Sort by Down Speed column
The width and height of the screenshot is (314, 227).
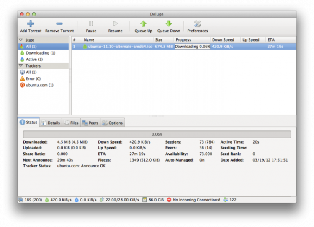(x=226, y=40)
